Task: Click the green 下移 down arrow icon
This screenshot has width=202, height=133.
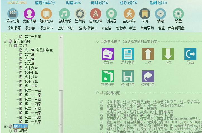Action: (168, 54)
